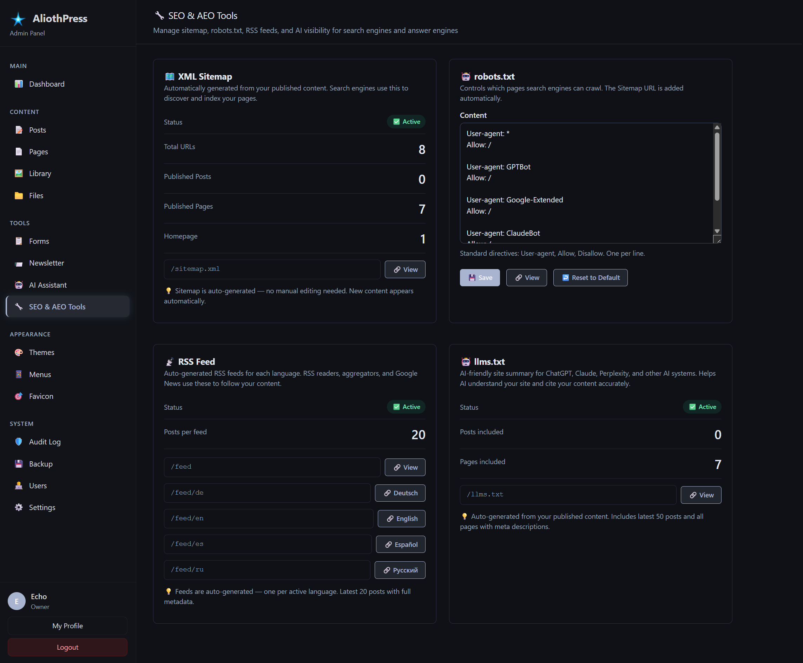Click the Themes palette icon
This screenshot has width=803, height=663.
(x=18, y=352)
